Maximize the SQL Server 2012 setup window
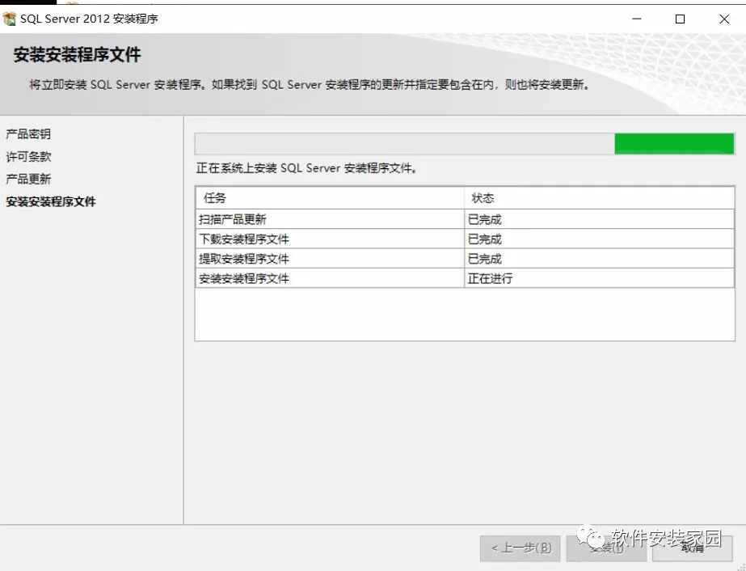 click(681, 19)
